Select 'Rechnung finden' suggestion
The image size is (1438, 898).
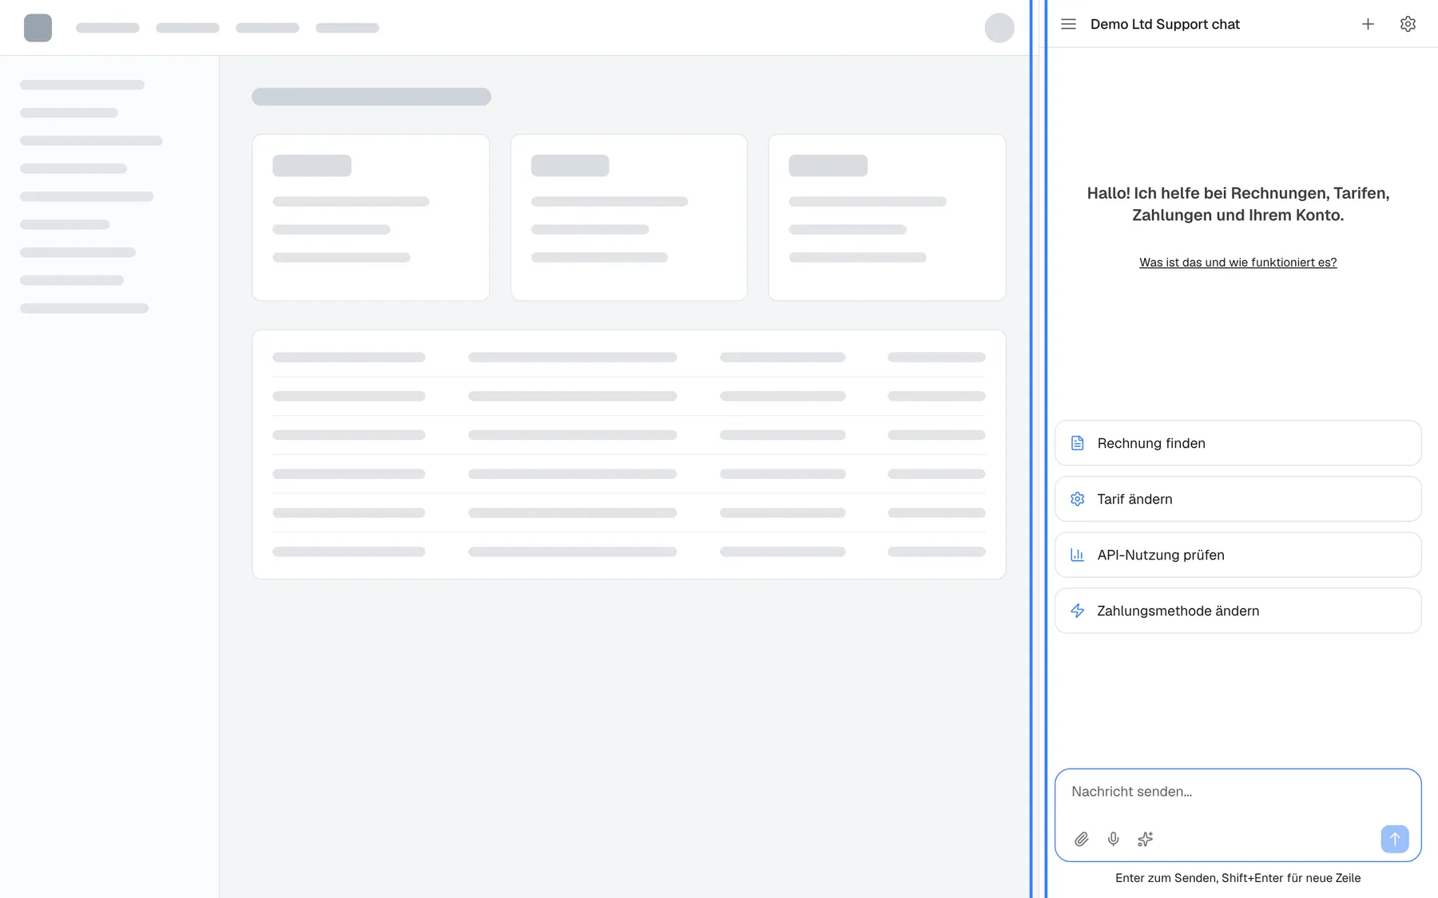pyautogui.click(x=1237, y=443)
